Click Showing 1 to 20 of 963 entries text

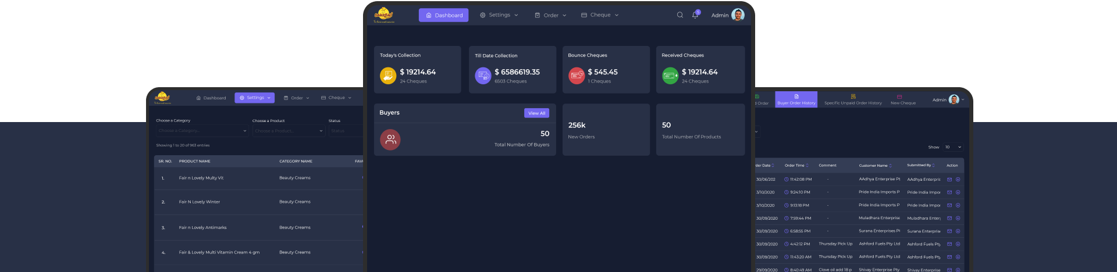click(183, 145)
